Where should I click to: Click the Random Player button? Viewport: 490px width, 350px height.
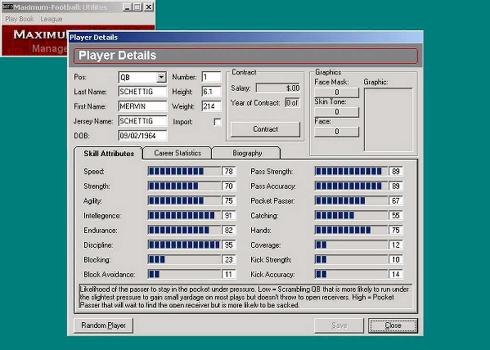(x=103, y=325)
